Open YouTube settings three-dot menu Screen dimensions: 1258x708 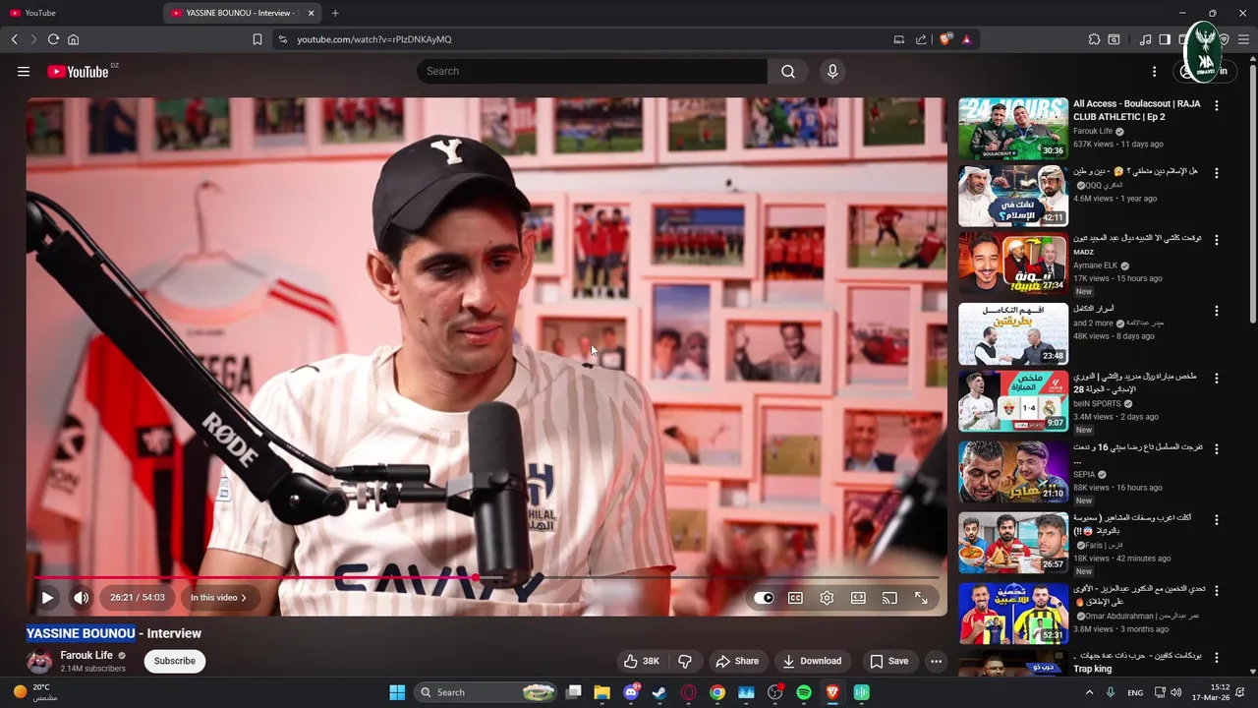pyautogui.click(x=1155, y=71)
